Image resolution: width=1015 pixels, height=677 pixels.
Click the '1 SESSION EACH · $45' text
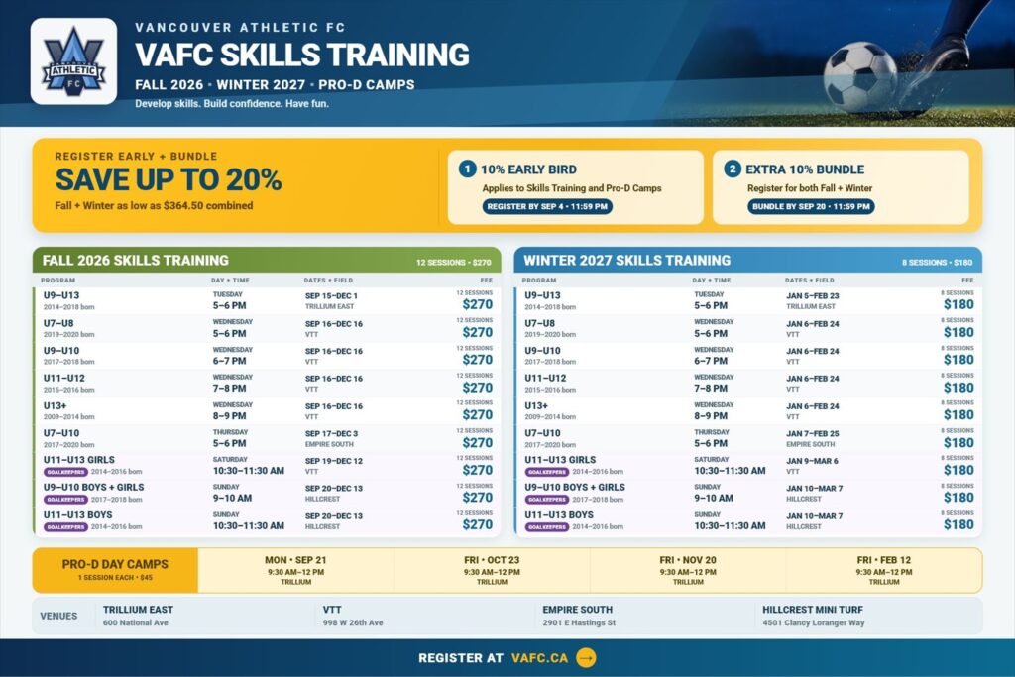[x=115, y=577]
